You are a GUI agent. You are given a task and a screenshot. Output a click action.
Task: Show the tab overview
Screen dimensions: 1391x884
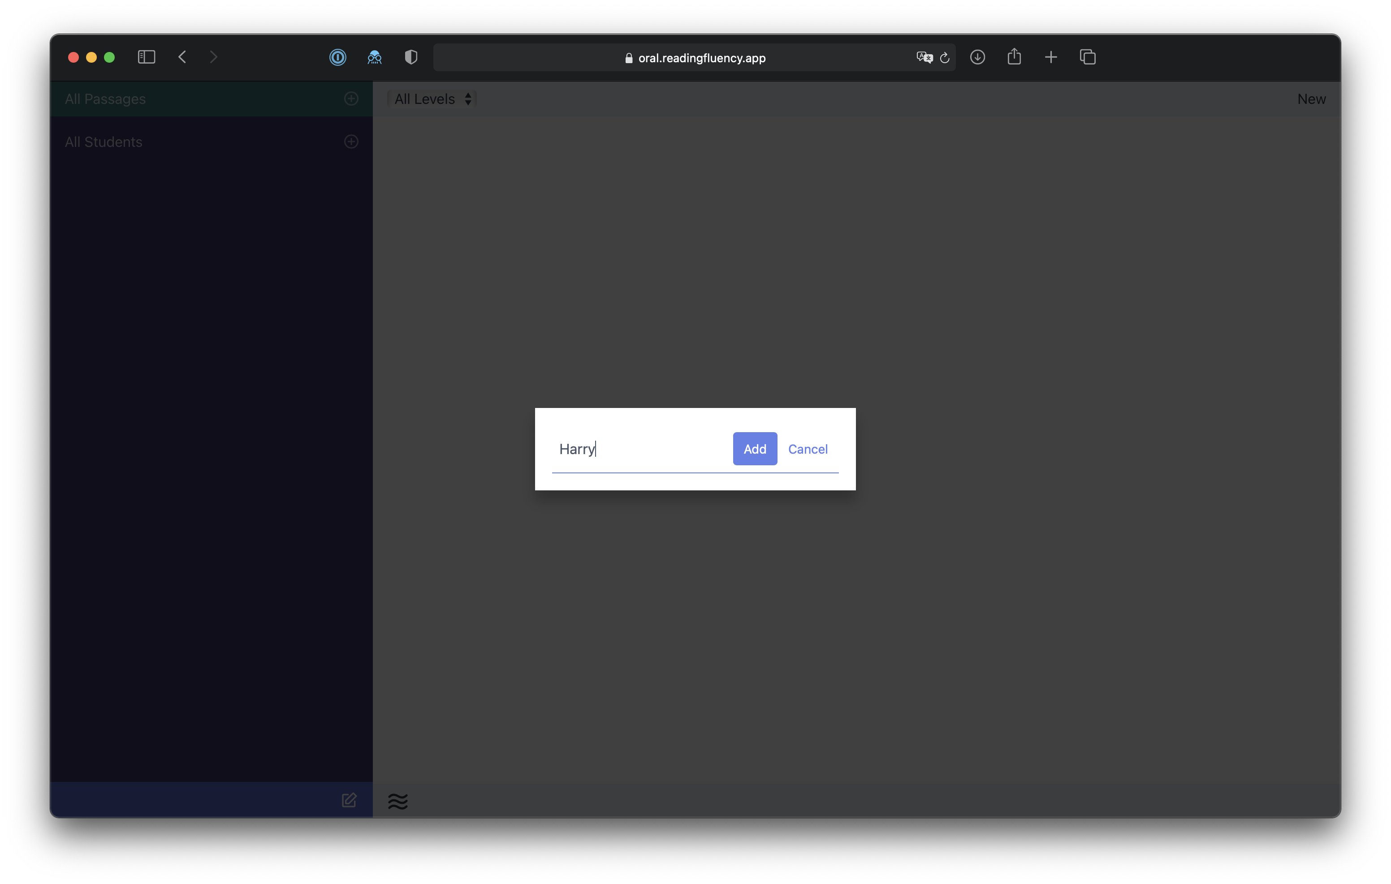click(1088, 57)
